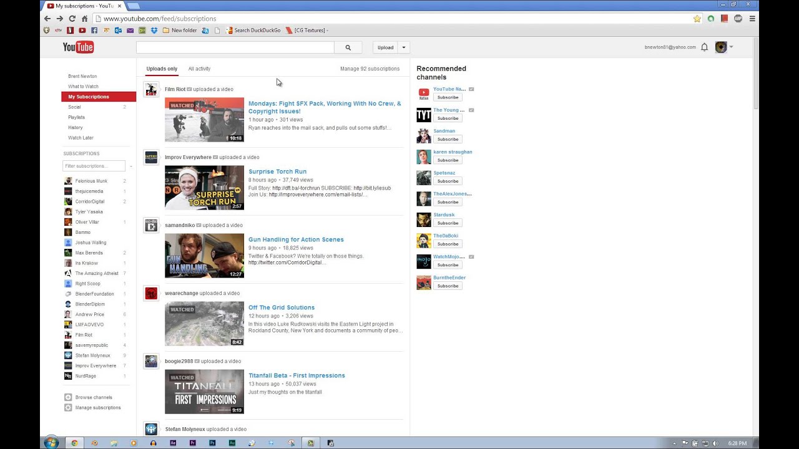Click the page vertical scrollbar
799x449 pixels.
pos(755,75)
